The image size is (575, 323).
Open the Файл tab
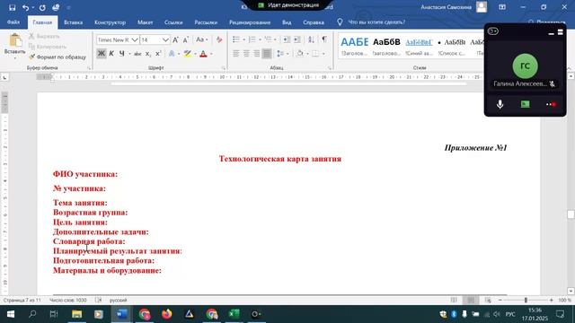(x=13, y=22)
